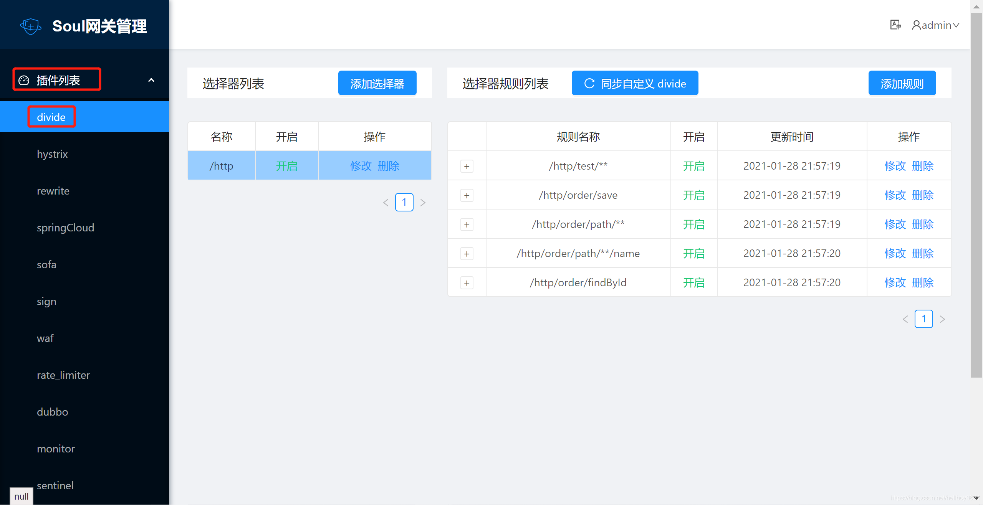Click the admin user avatar icon
The image size is (983, 505).
tap(916, 25)
